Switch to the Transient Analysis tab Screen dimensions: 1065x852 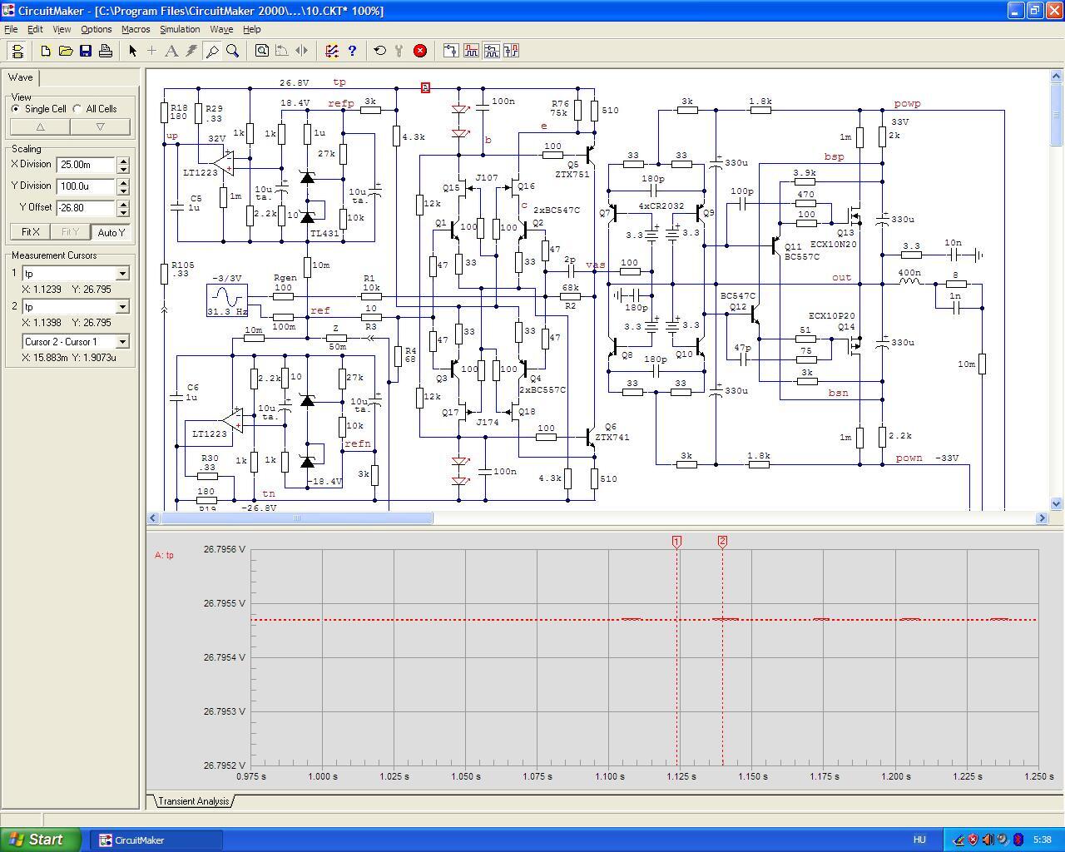[193, 801]
